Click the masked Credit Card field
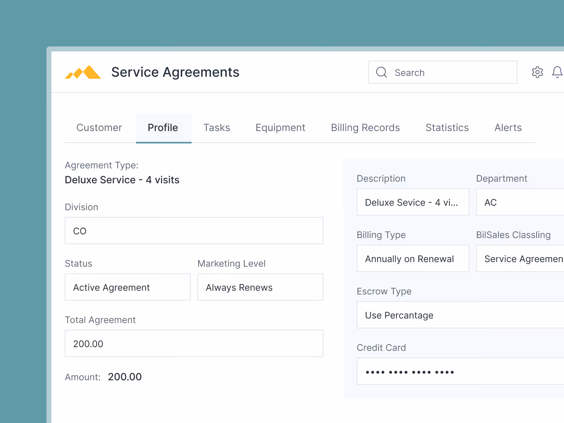The width and height of the screenshot is (564, 423). point(460,371)
